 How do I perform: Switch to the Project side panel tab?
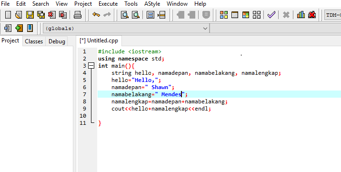click(x=10, y=40)
